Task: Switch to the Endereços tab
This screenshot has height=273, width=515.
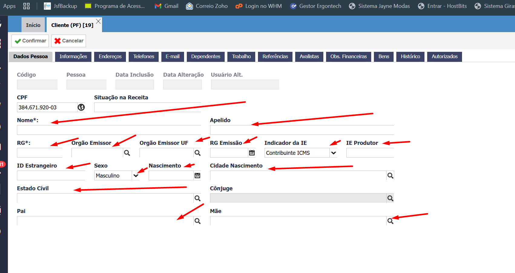Action: 110,56
